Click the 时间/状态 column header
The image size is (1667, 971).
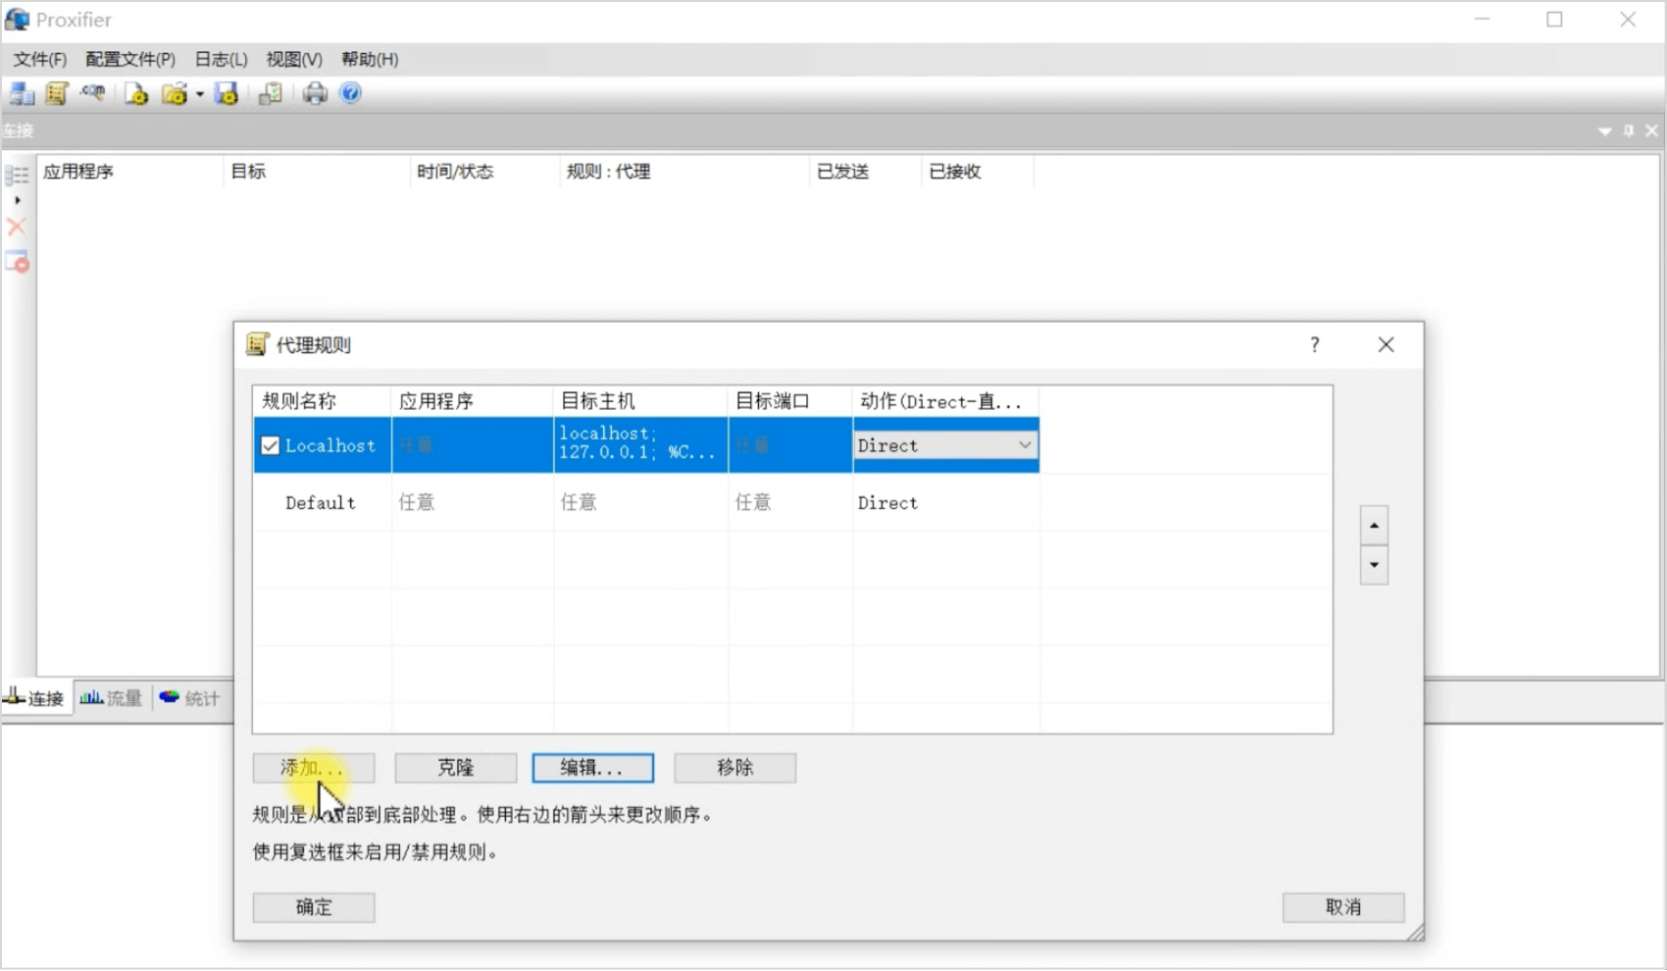484,172
